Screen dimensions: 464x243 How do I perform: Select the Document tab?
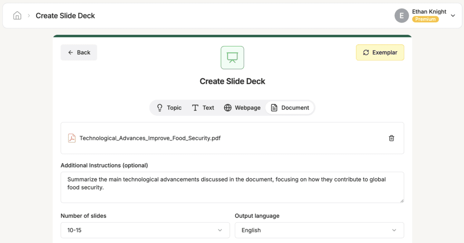coord(290,107)
